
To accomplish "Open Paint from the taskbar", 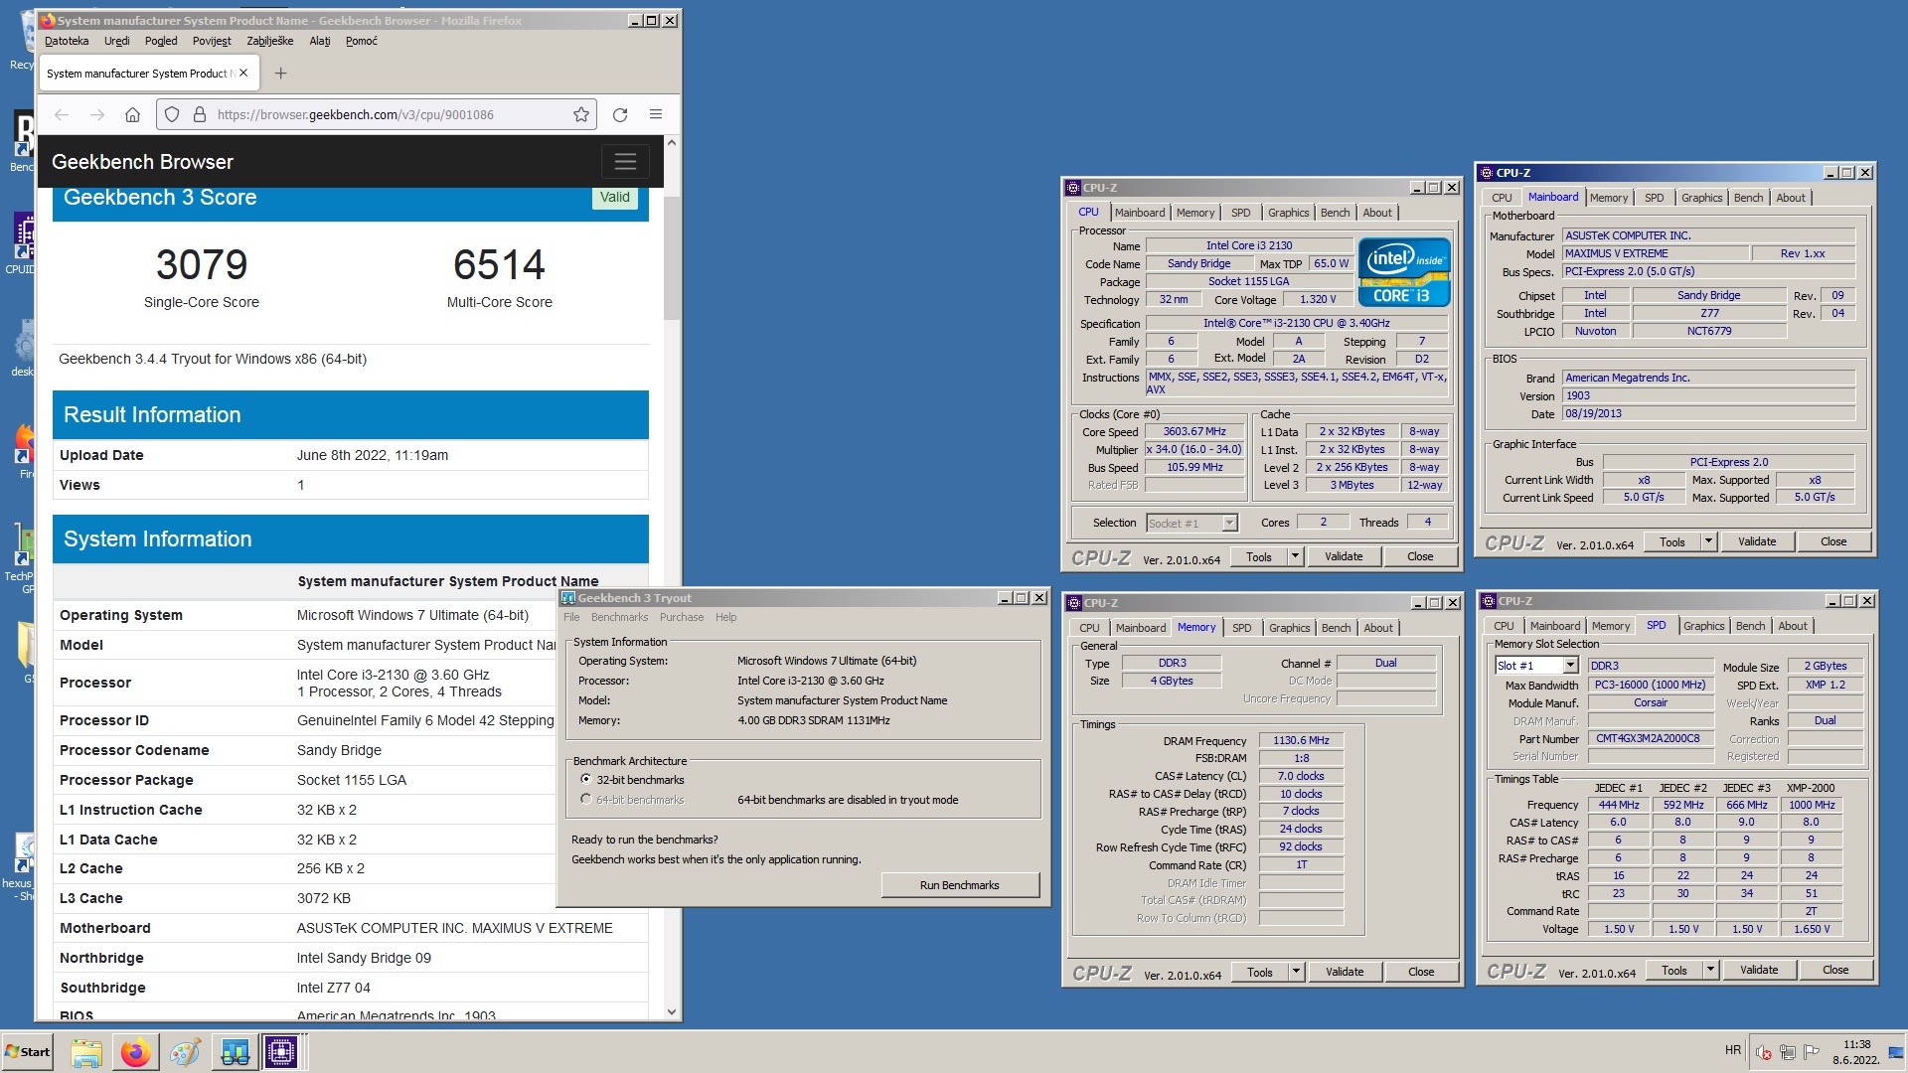I will 185,1052.
